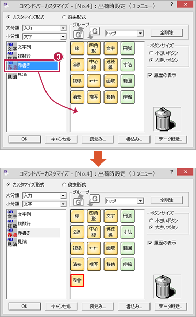The image size is (196, 317).
Task: Select the 伸縮 button in lower dialog
Action: coord(128,264)
